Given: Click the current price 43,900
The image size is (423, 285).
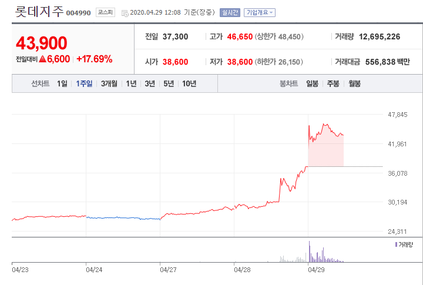Looking at the screenshot, I should tap(42, 43).
